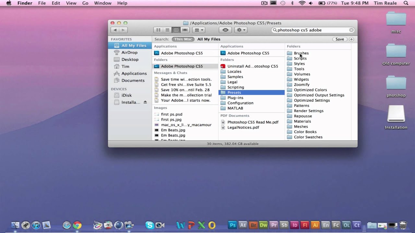Open the Trash in the Dock

403,225
